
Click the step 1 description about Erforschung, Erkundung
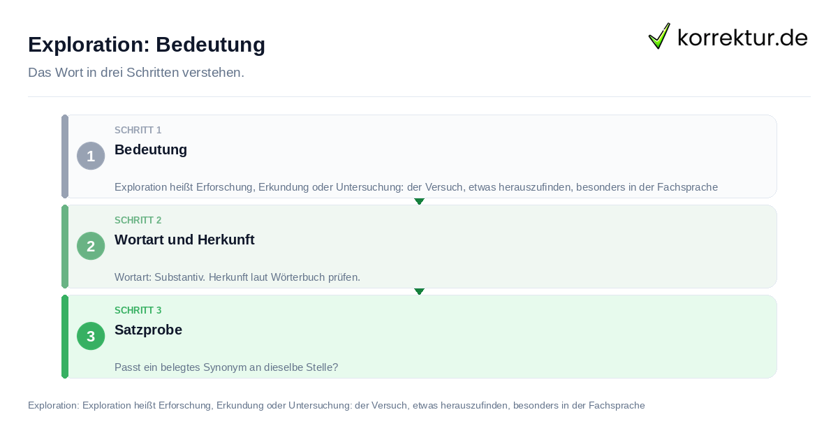click(x=416, y=187)
